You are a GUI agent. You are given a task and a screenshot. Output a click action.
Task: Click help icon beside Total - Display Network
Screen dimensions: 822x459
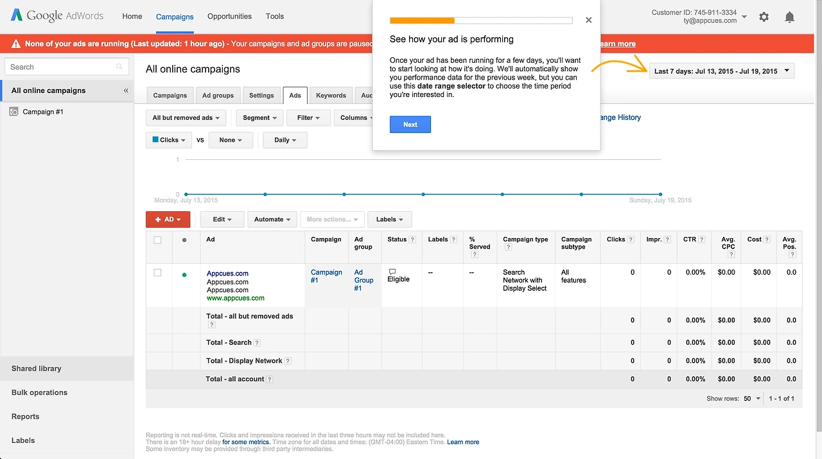tap(288, 361)
